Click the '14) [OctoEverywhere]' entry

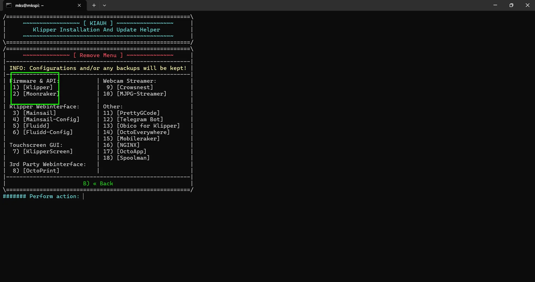pos(136,132)
